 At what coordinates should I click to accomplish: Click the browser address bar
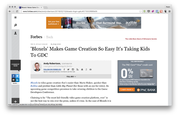click(x=80, y=11)
